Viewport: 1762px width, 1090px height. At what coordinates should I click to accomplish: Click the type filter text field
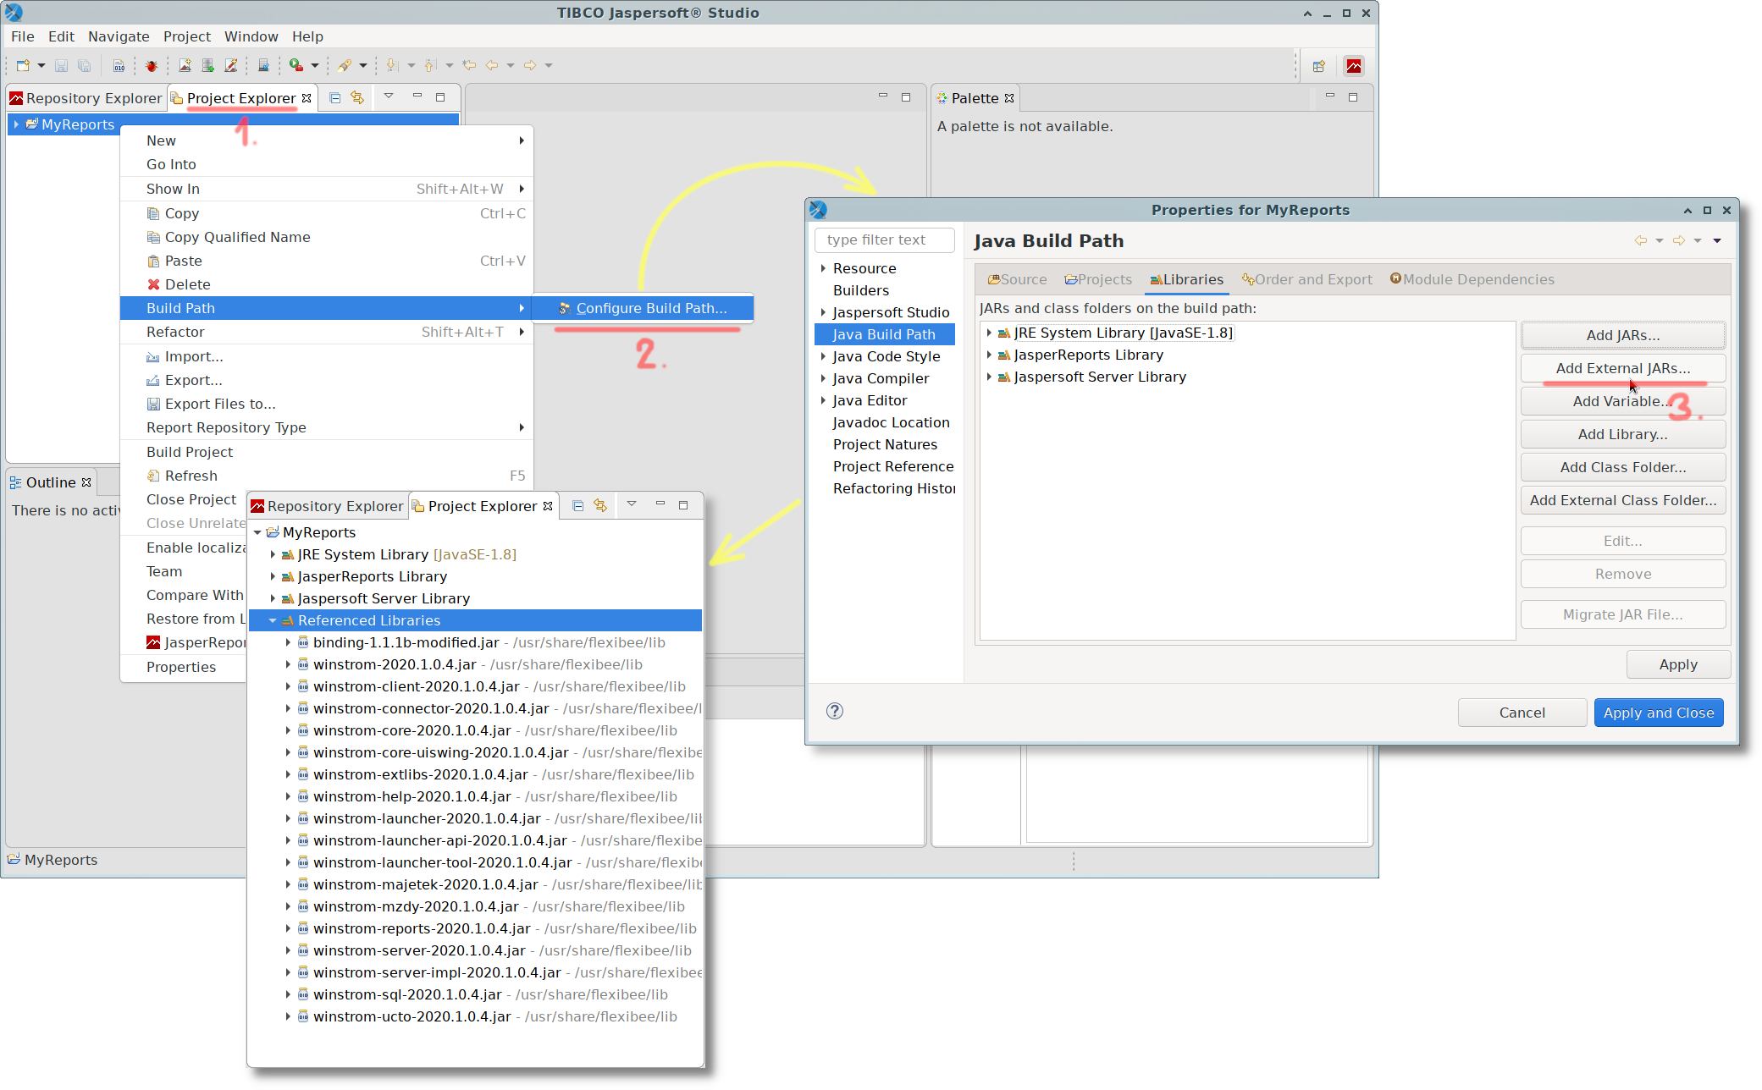point(884,239)
